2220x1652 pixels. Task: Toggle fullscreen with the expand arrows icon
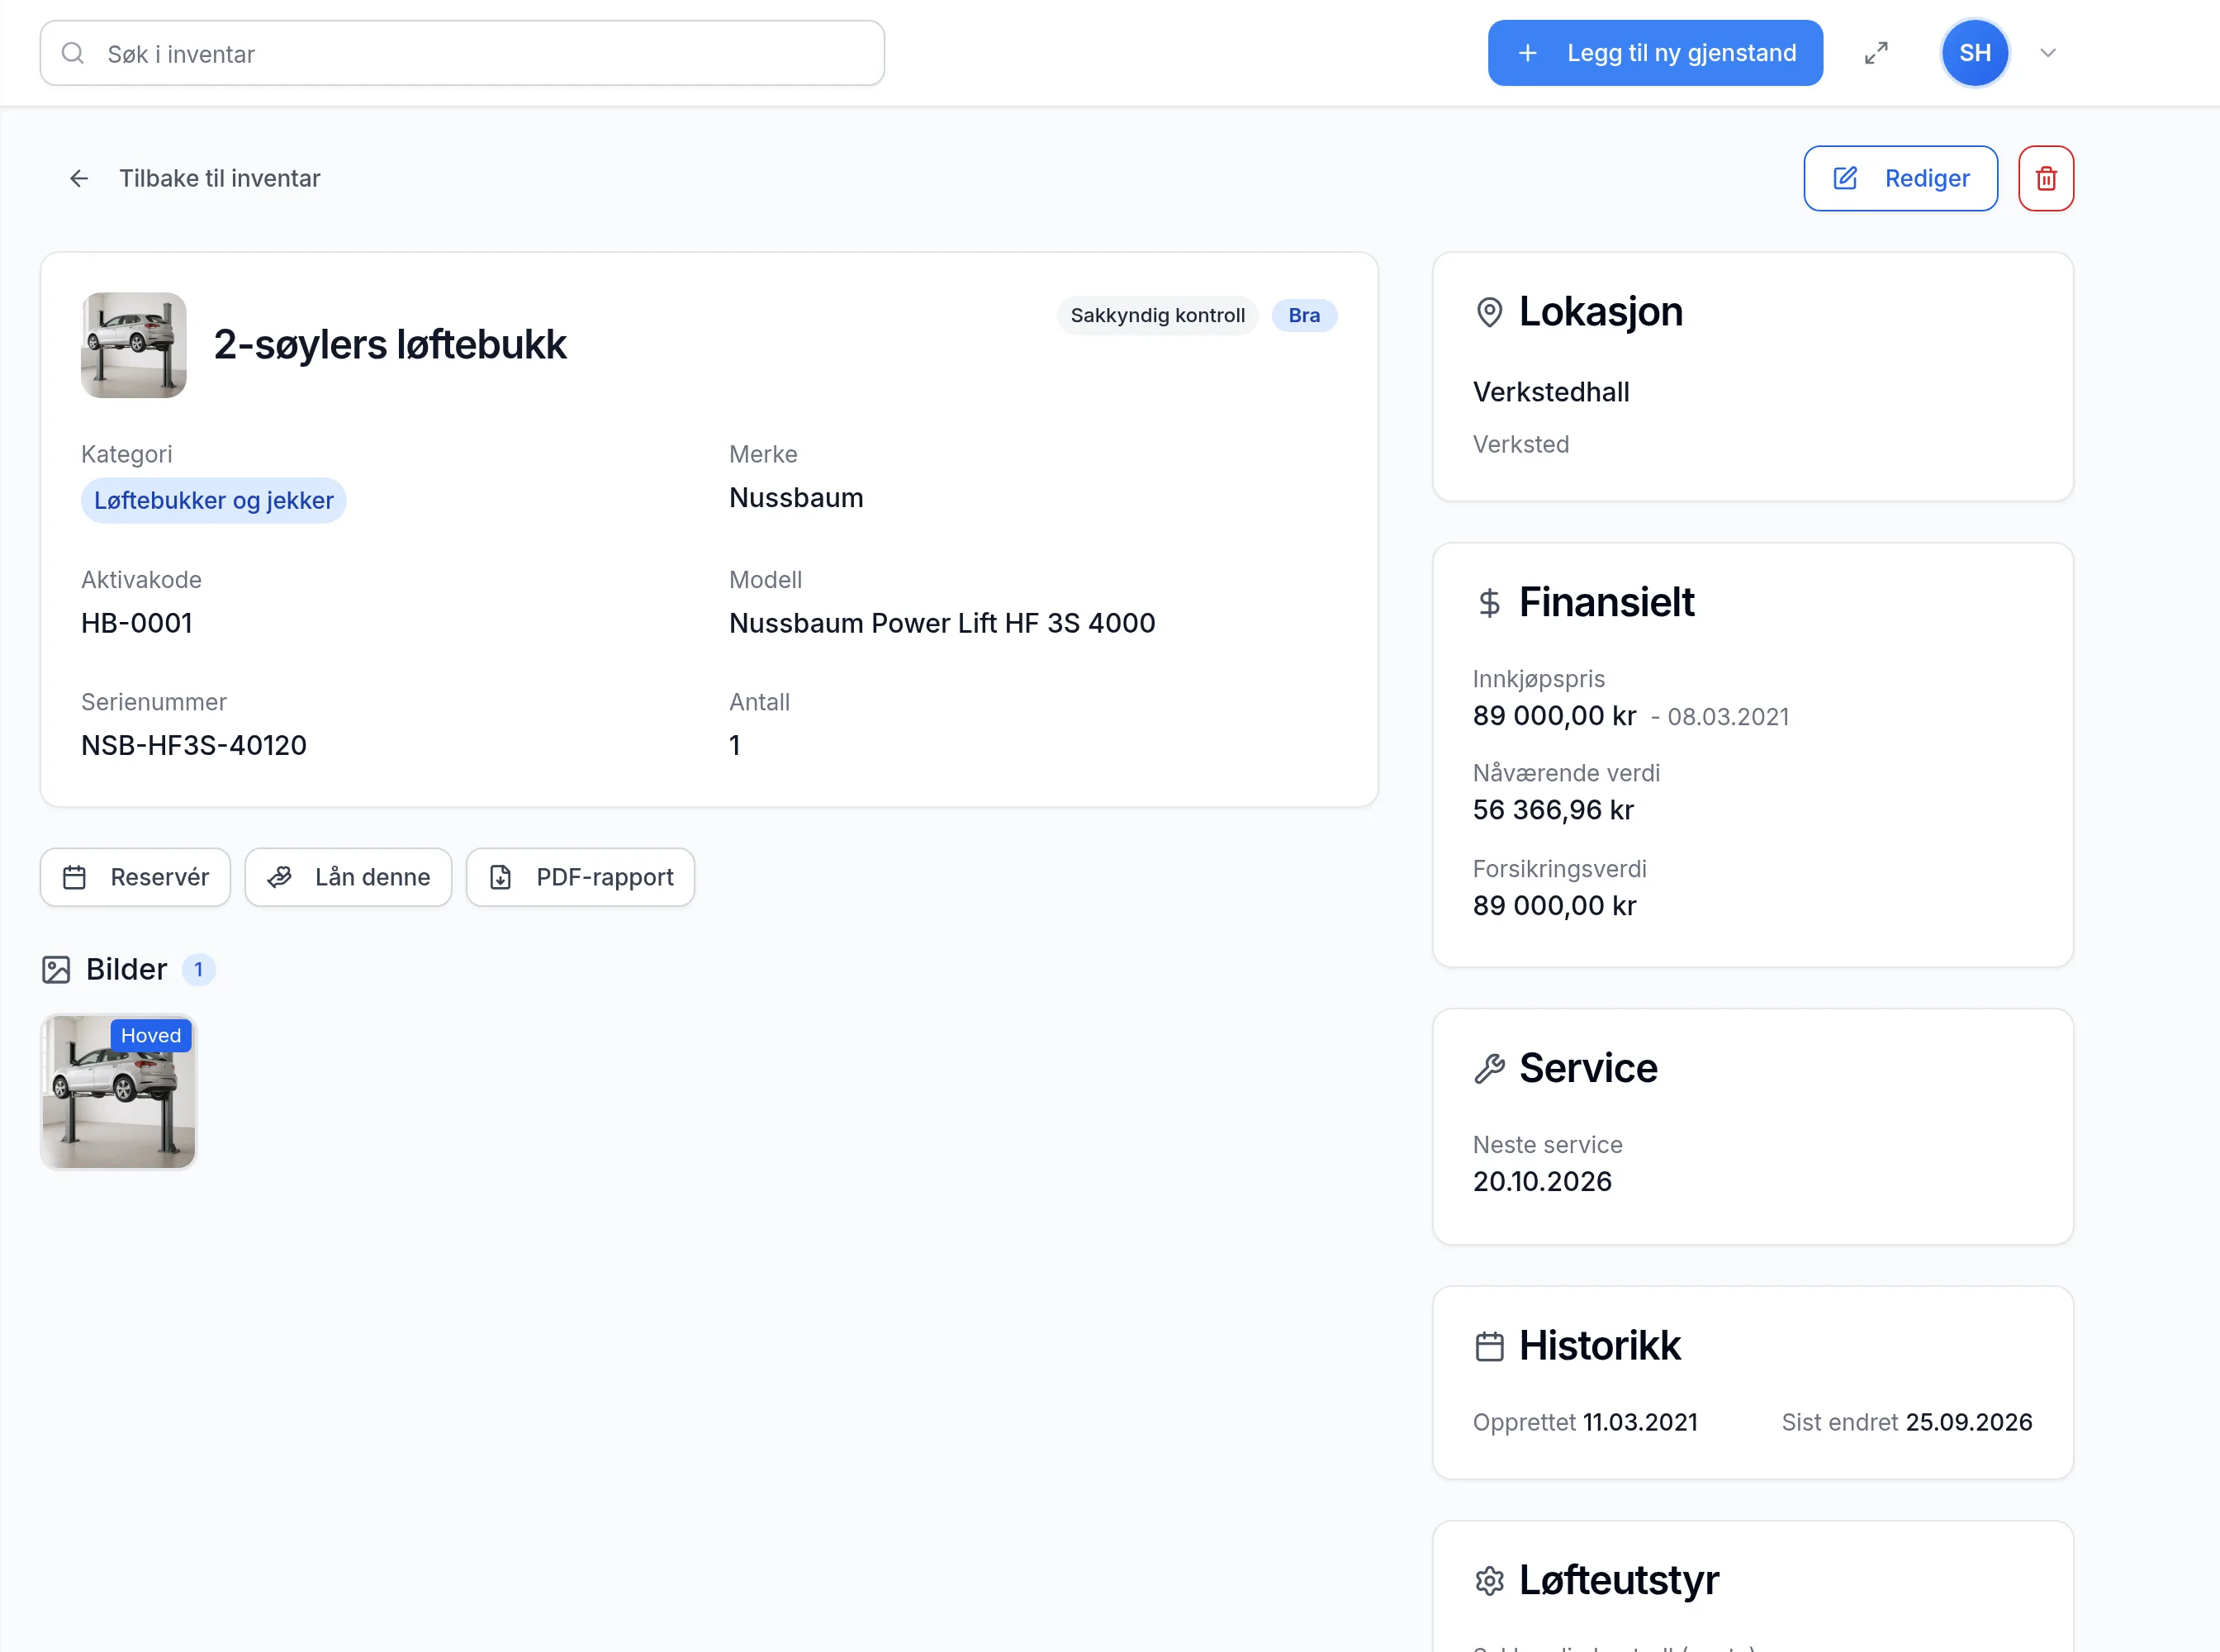point(1876,53)
